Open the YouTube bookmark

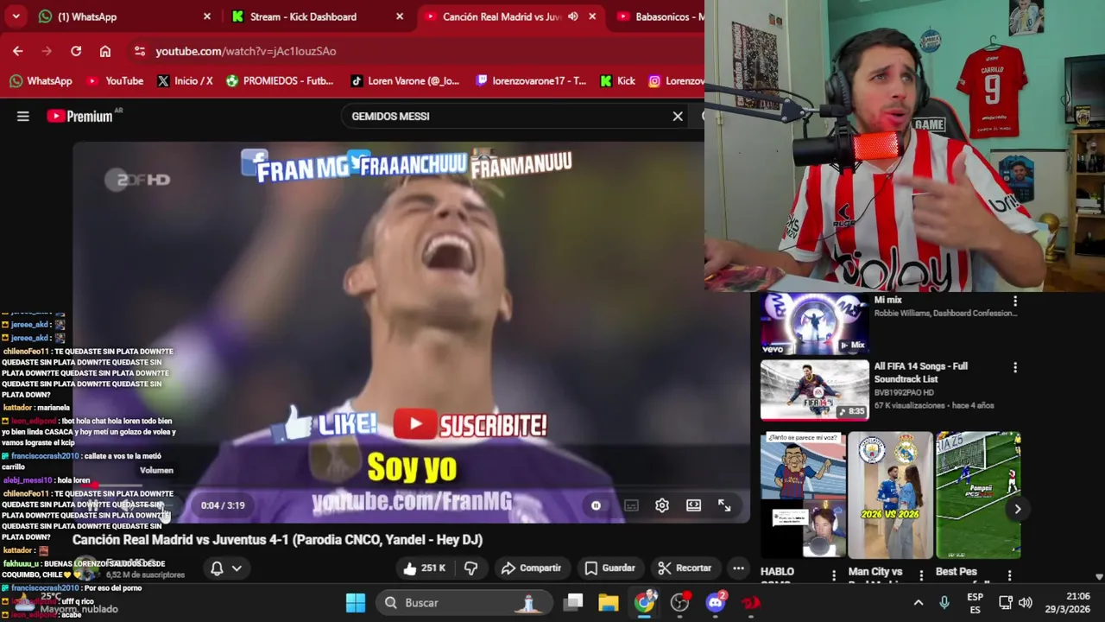pyautogui.click(x=115, y=80)
